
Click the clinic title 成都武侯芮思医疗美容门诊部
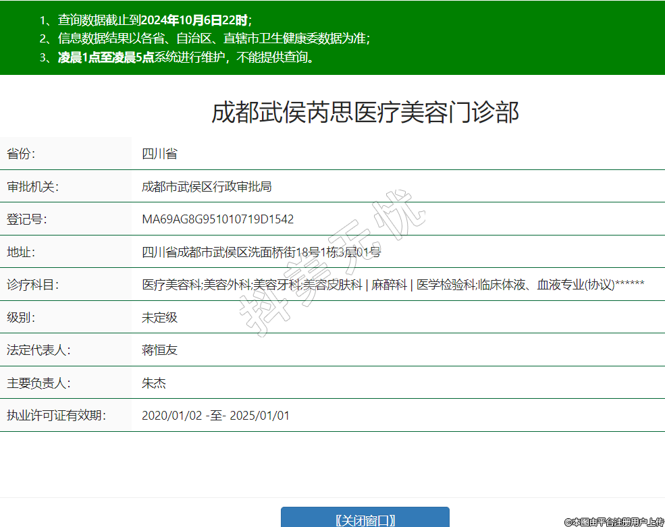365,112
